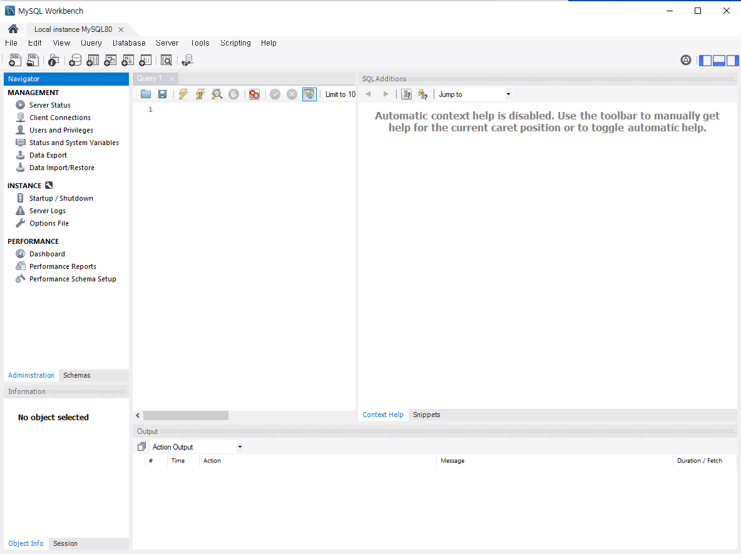Toggle autocommit mode
This screenshot has width=741, height=554.
pos(309,94)
